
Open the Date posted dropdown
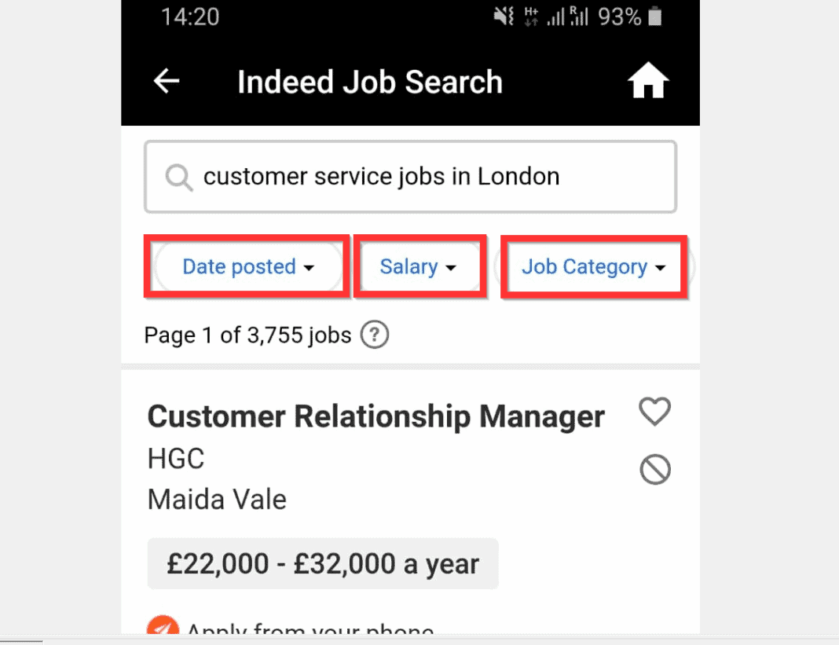[x=247, y=266]
